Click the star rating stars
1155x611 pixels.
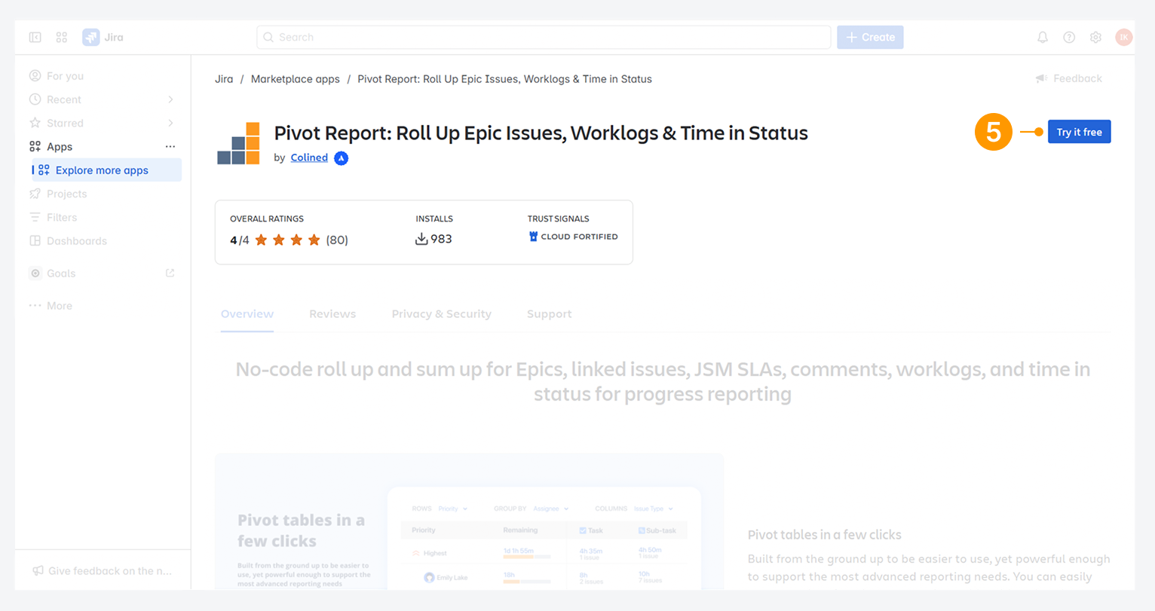point(288,240)
